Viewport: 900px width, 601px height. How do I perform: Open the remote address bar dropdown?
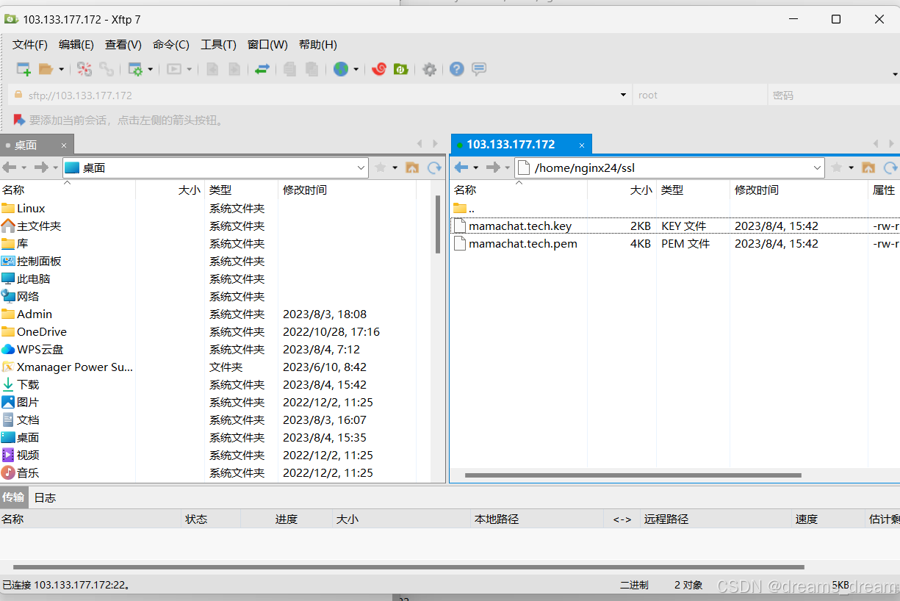[x=818, y=168]
